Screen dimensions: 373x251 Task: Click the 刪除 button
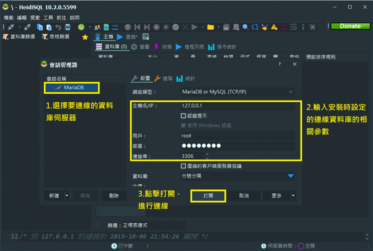tap(114, 196)
